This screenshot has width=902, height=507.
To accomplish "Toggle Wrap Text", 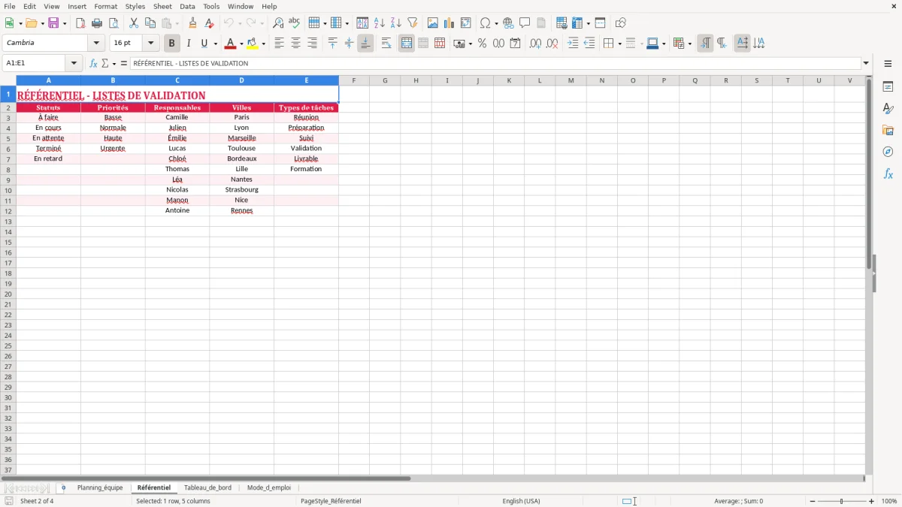I will click(x=386, y=44).
